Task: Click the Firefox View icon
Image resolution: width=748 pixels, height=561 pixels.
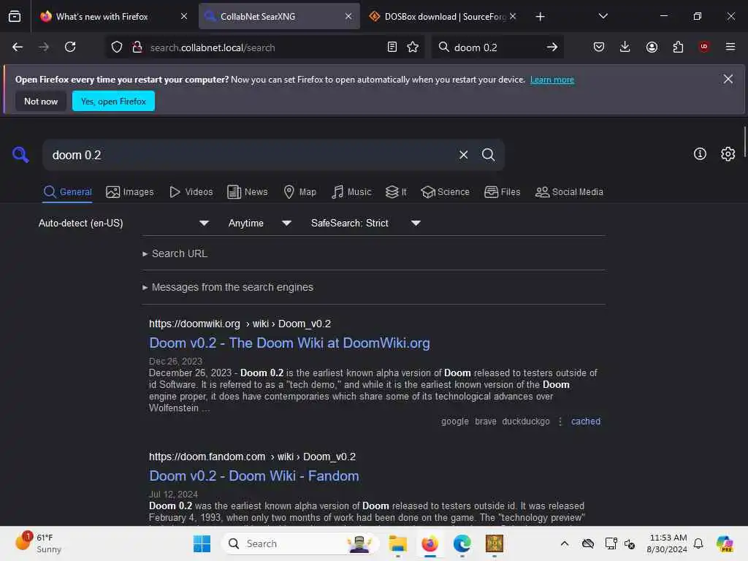Action: pos(15,16)
